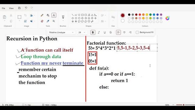
Task: Expand the Rotate dropdown arrow
Action: coord(34,15)
